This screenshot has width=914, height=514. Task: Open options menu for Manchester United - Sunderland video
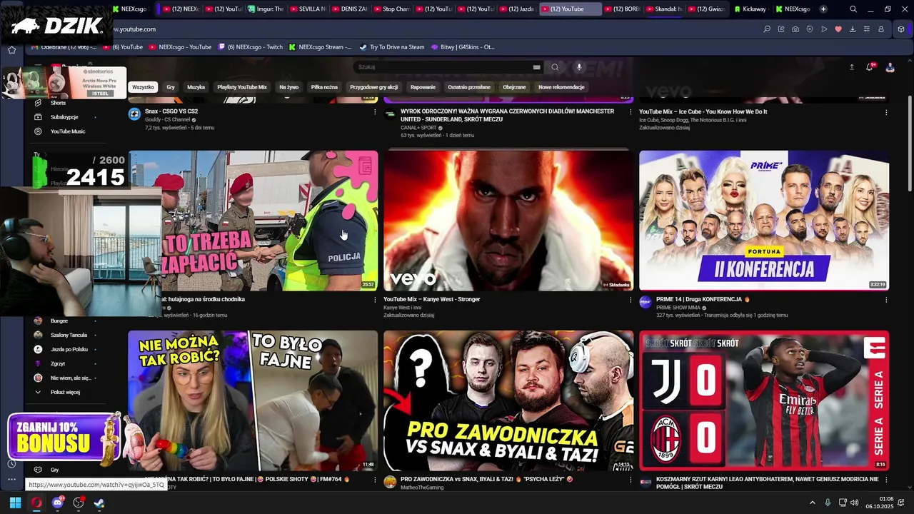tap(631, 112)
